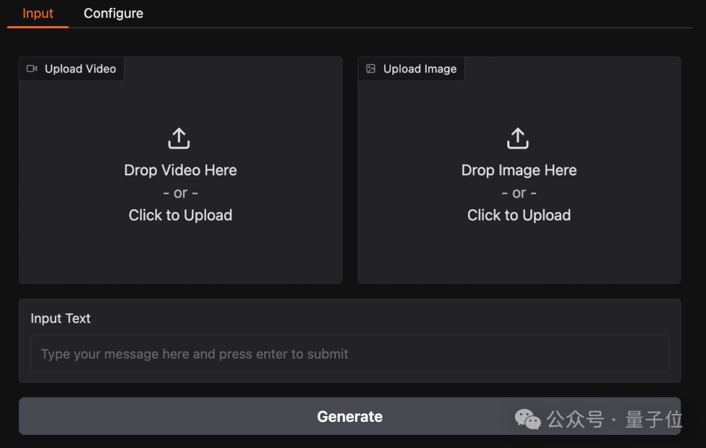The image size is (706, 448).
Task: Click the "Drop Video Here" text
Action: [180, 170]
